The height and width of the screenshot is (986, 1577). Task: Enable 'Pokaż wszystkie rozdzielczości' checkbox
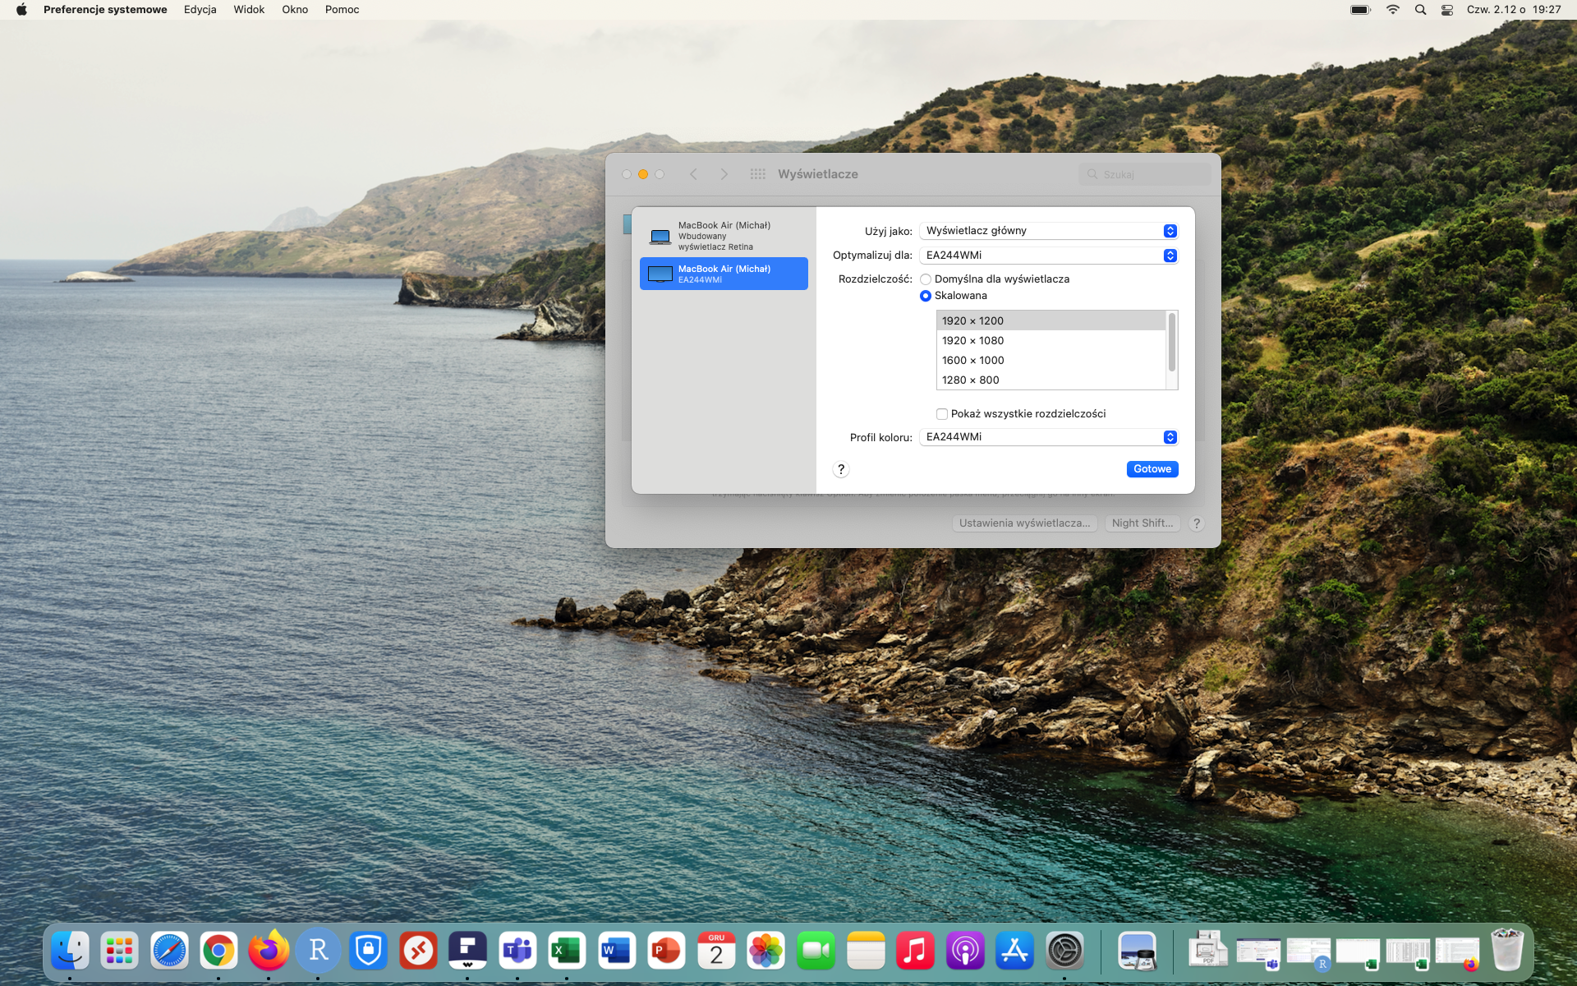pos(942,414)
